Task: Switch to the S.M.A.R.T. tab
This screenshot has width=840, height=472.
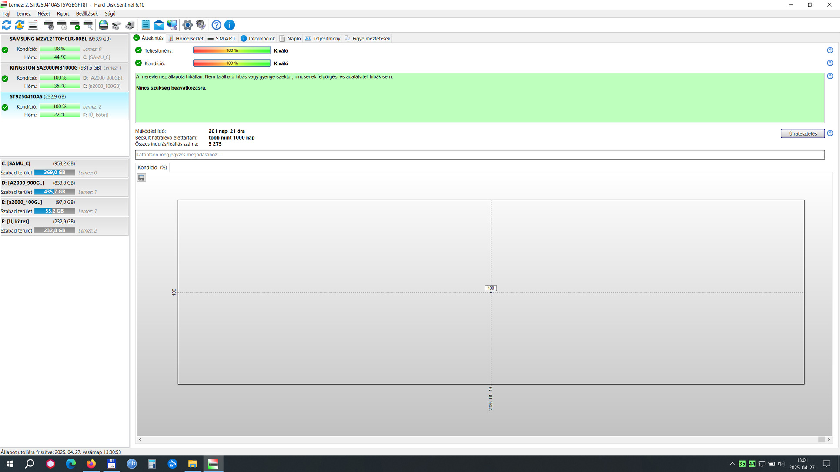Action: [222, 39]
